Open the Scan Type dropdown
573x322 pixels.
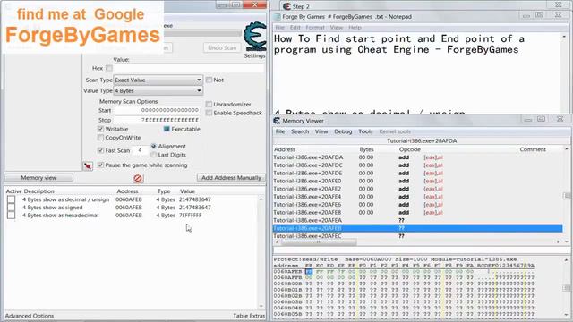[158, 80]
